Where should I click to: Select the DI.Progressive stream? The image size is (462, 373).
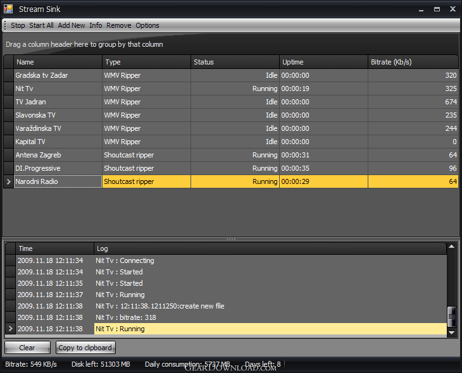pos(231,168)
